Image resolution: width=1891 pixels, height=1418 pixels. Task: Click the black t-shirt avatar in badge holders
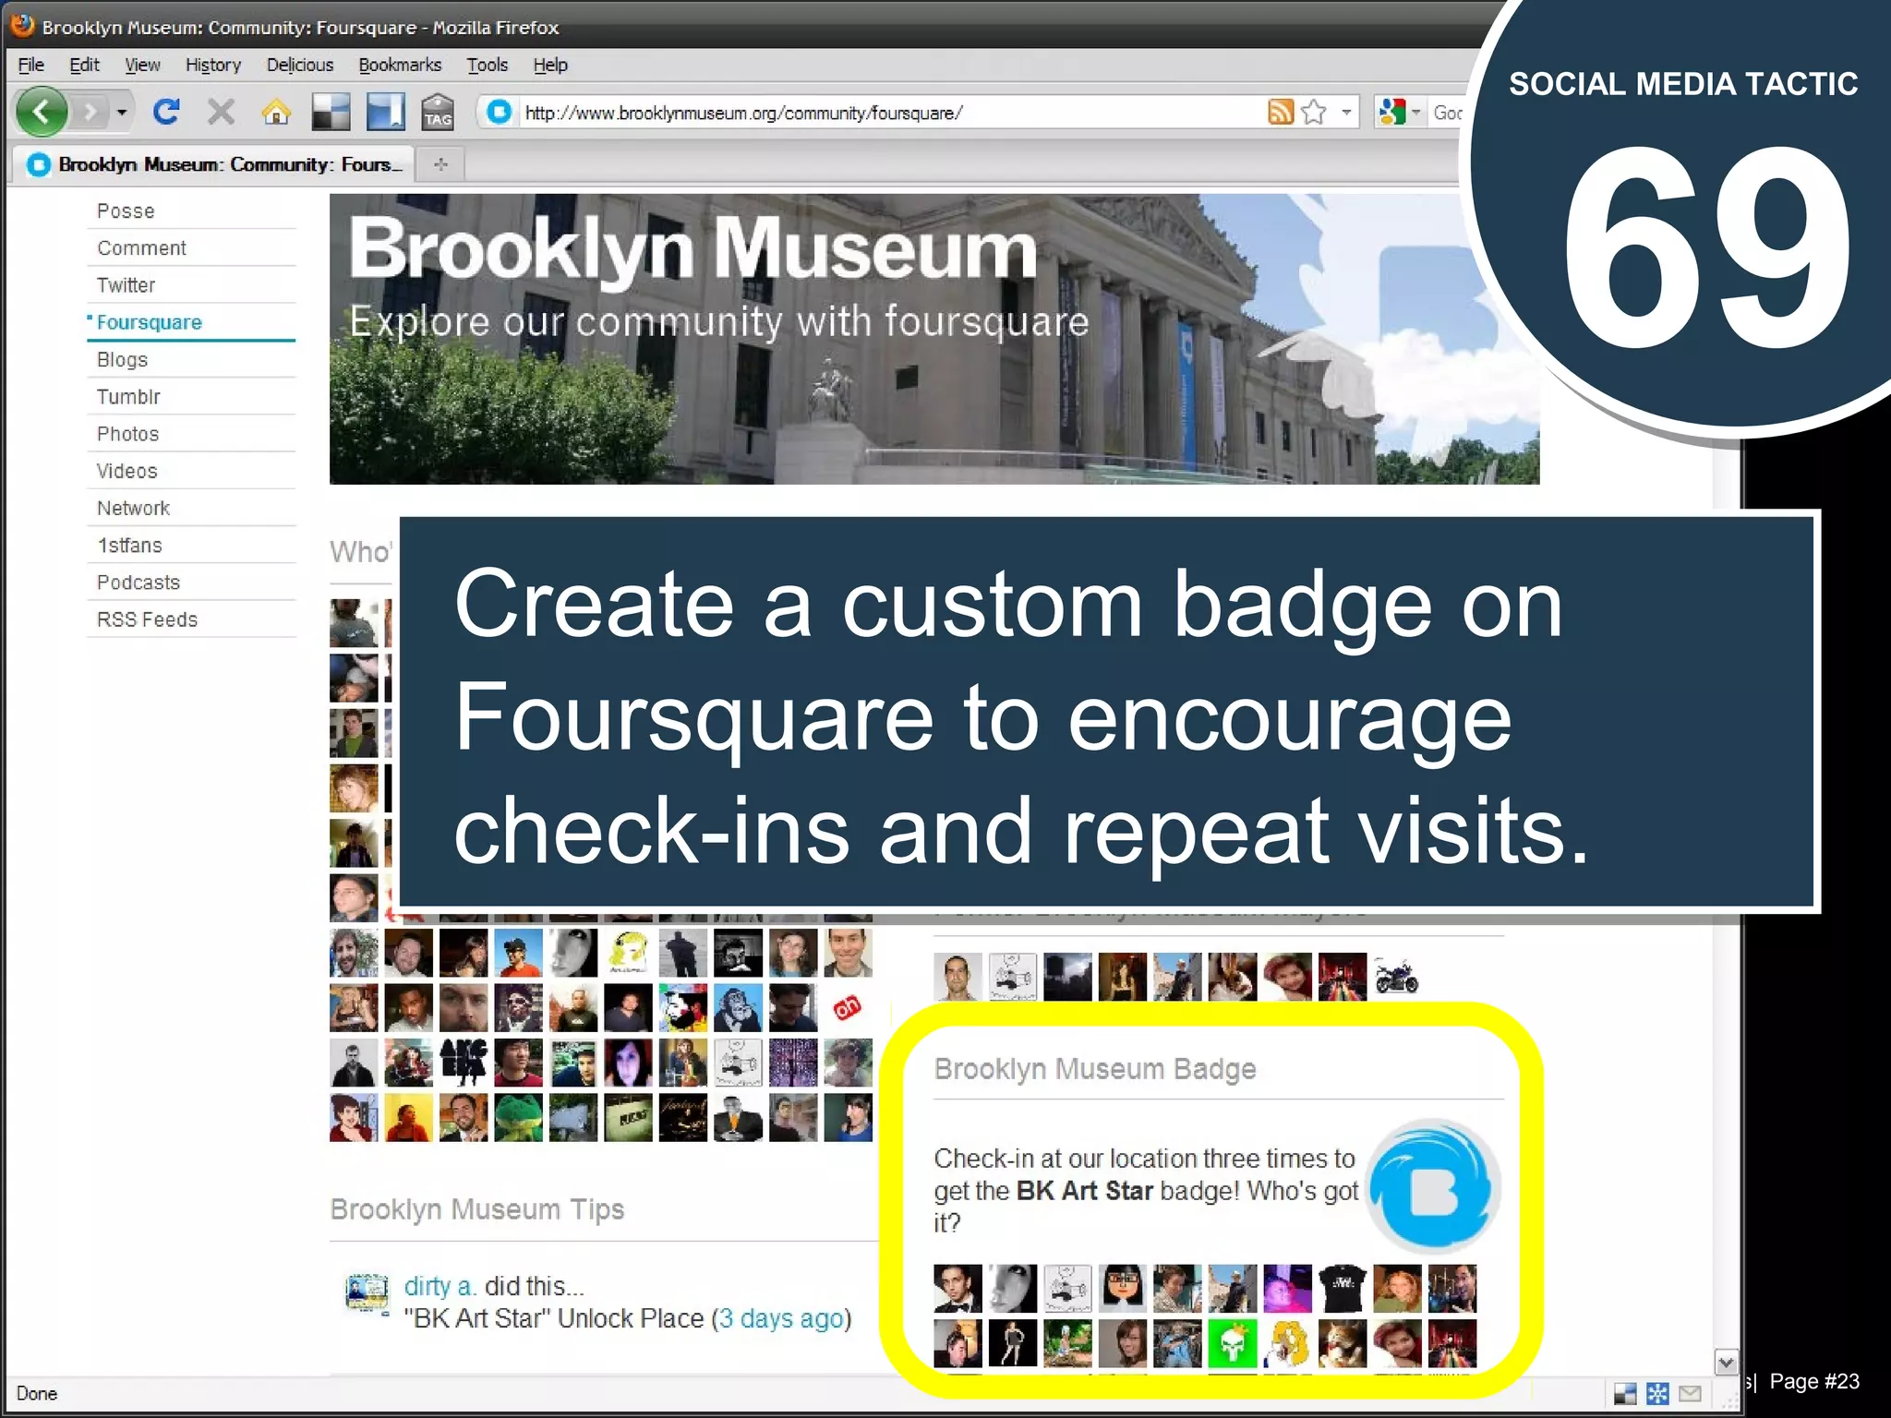tap(1342, 1289)
